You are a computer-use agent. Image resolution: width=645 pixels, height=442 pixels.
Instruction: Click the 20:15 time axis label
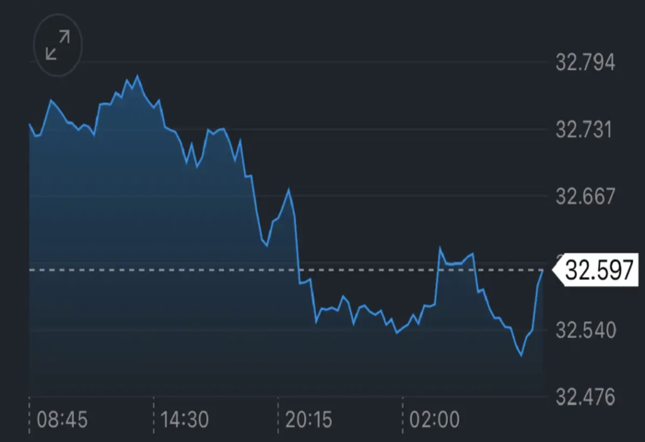pyautogui.click(x=309, y=421)
